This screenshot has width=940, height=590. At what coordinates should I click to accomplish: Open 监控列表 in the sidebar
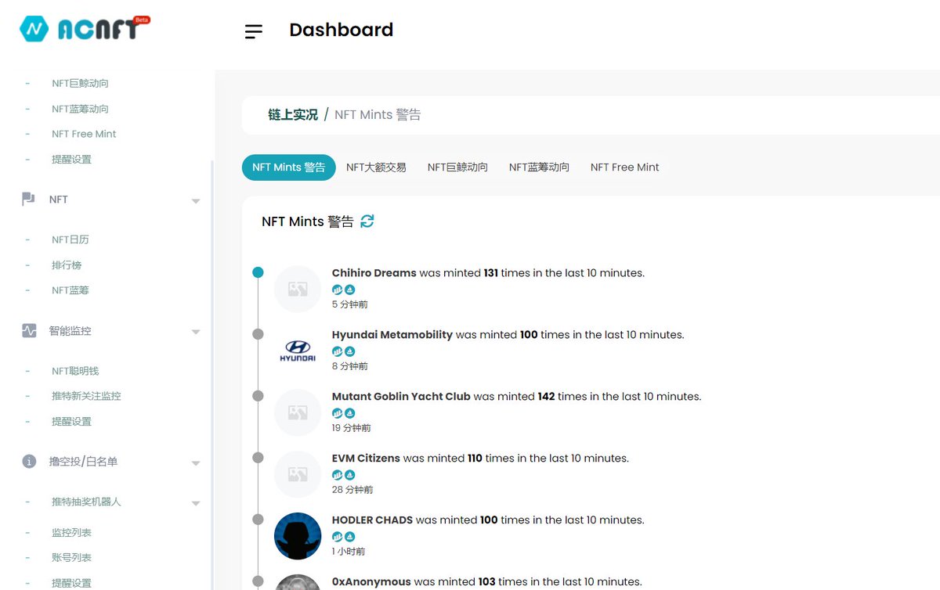tap(71, 532)
